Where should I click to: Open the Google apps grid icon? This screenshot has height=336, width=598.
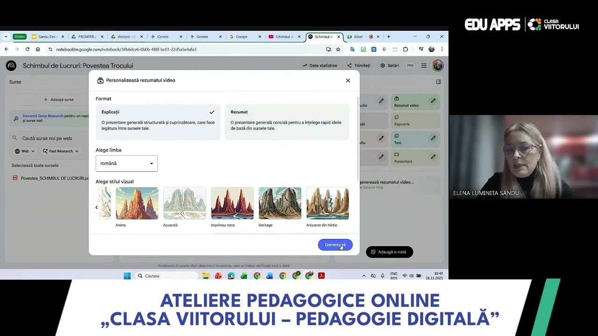click(x=424, y=66)
